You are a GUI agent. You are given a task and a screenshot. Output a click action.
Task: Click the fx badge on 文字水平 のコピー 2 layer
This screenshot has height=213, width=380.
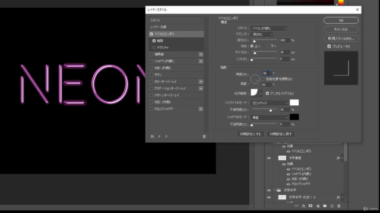tap(338, 197)
